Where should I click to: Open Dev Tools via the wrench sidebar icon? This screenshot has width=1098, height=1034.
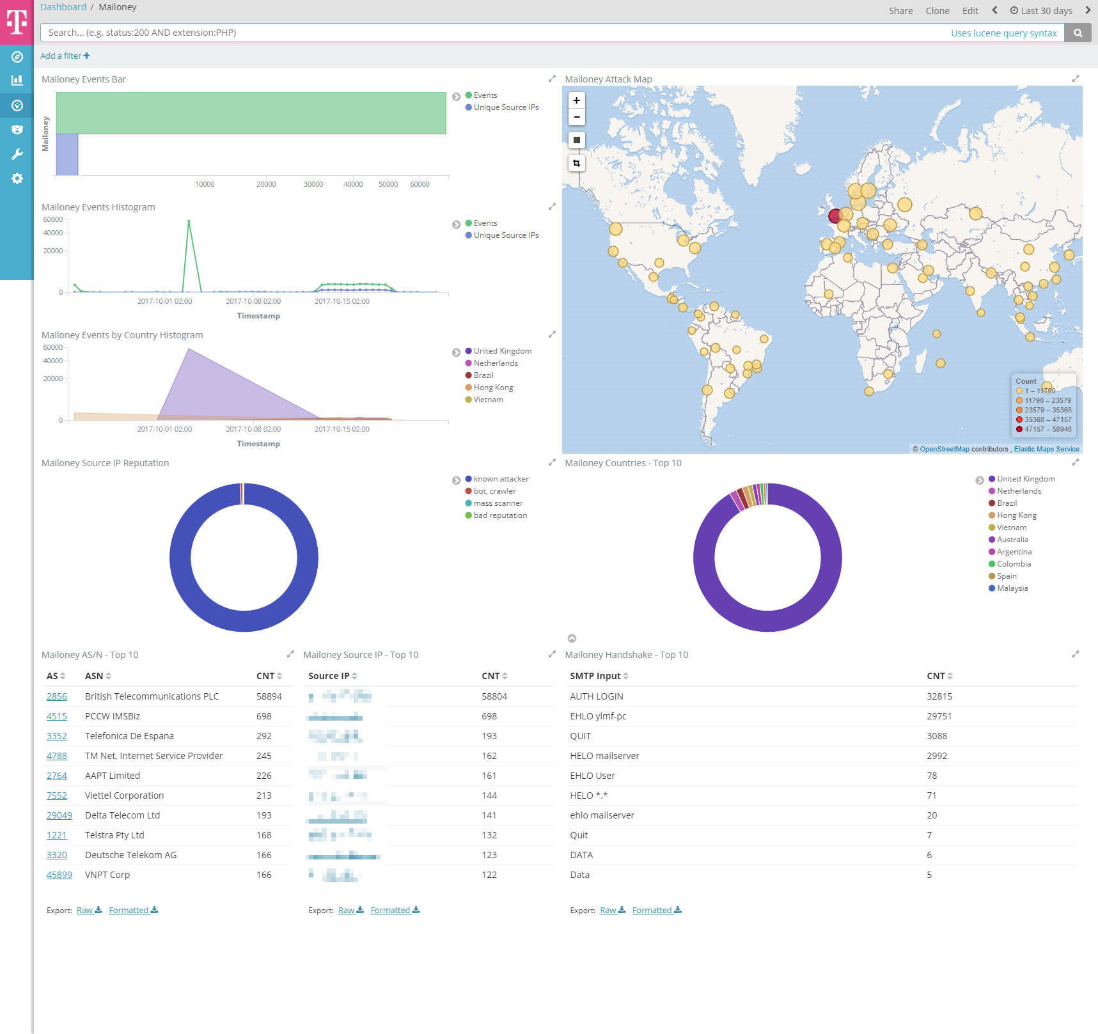pos(17,154)
